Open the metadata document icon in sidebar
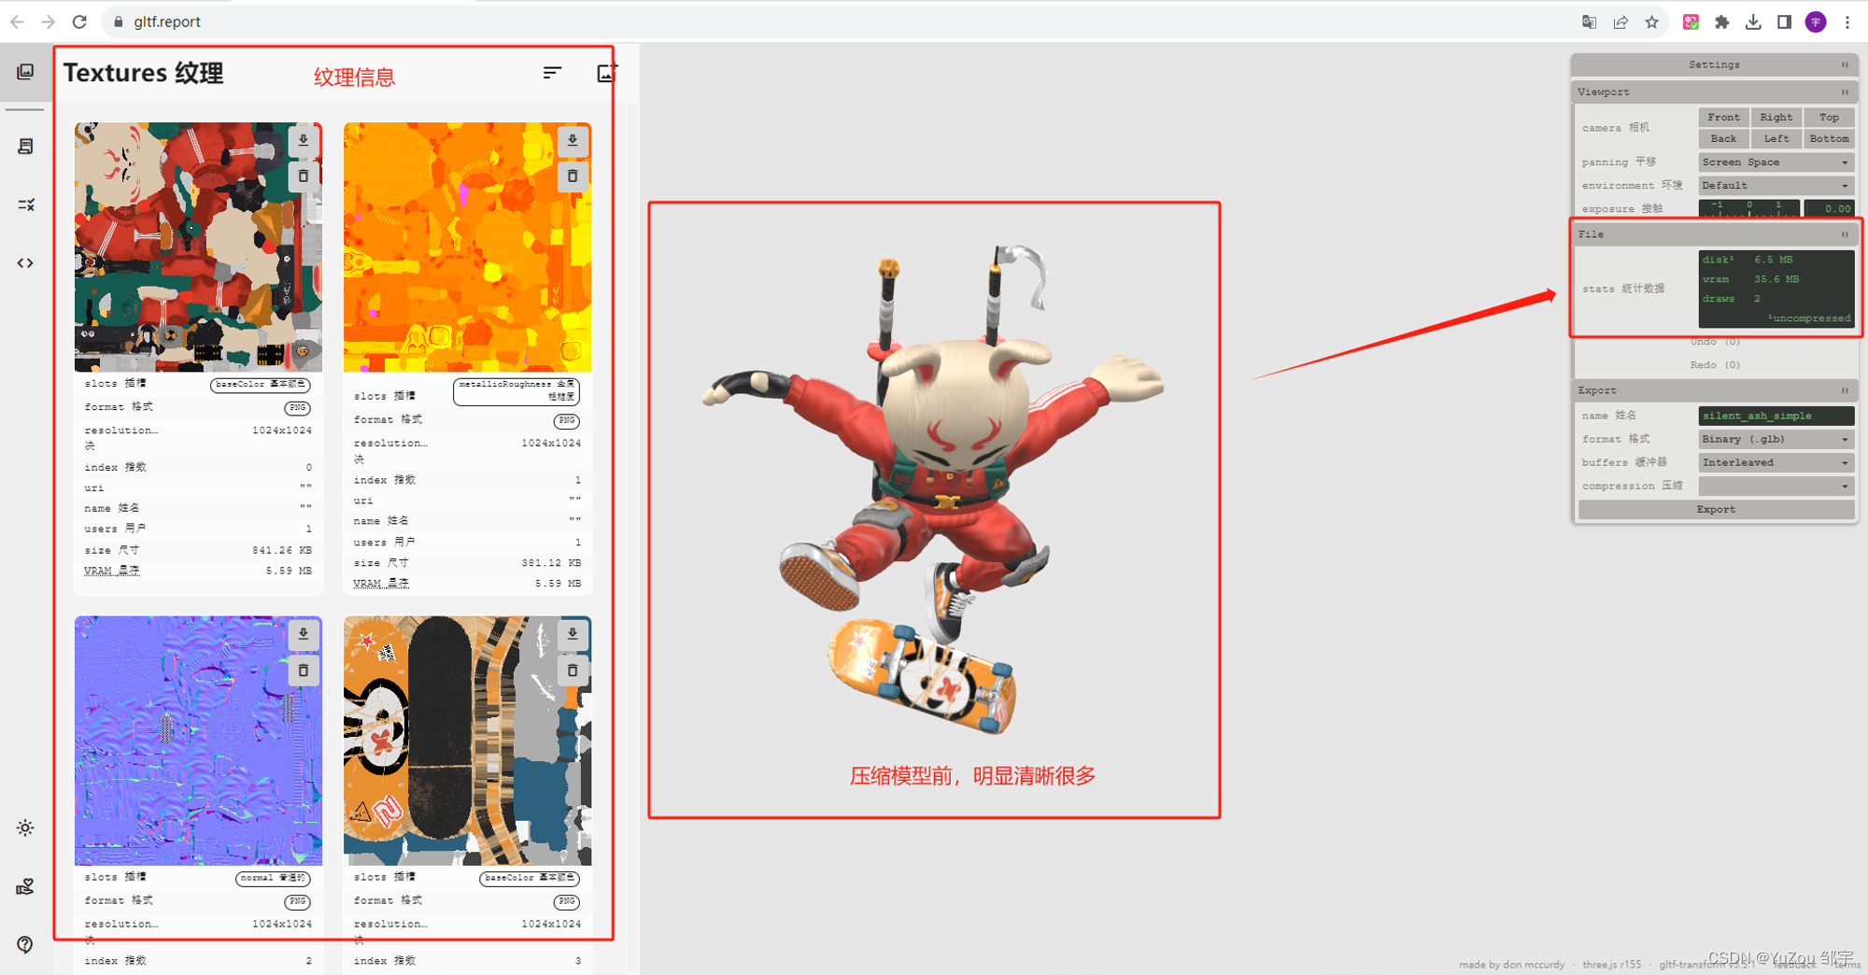 [25, 147]
